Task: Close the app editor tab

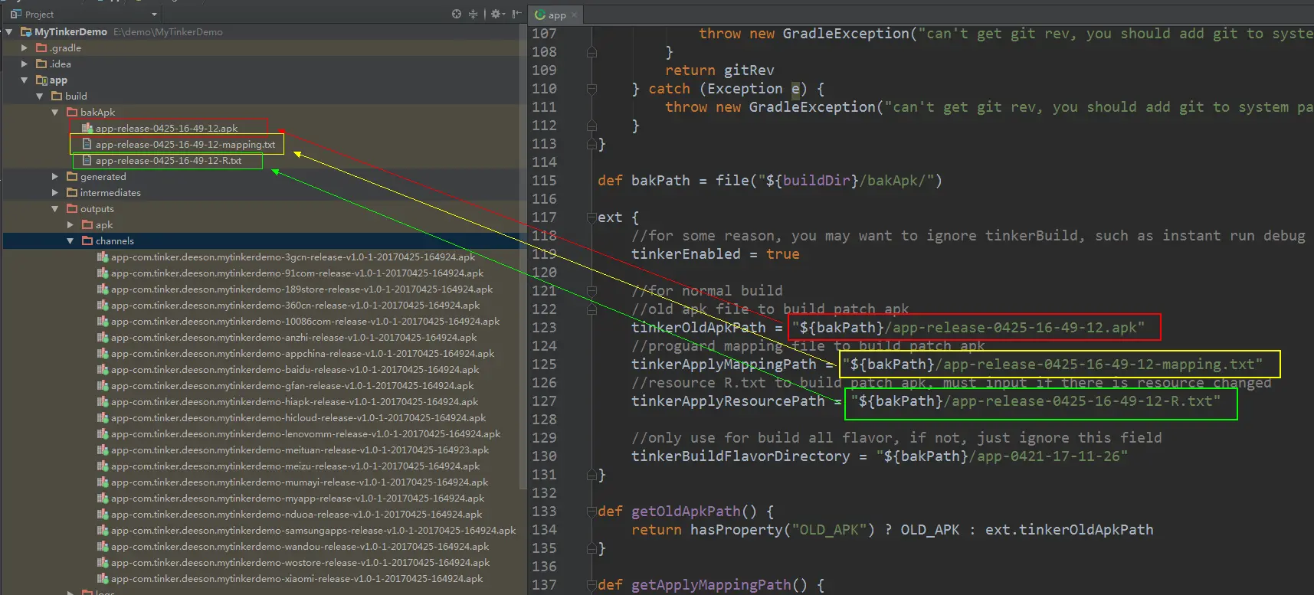Action: (575, 15)
